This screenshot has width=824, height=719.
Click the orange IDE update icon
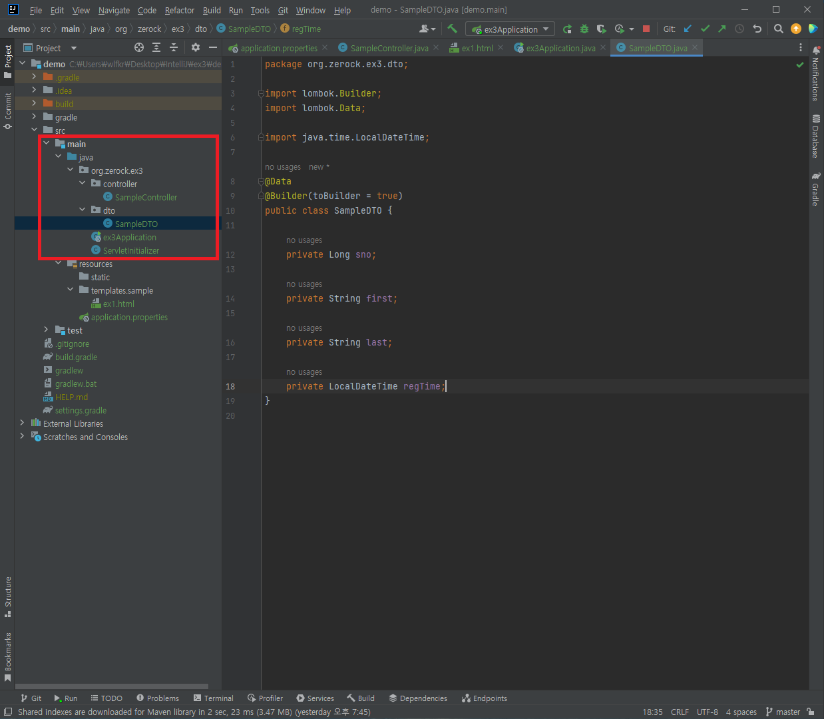click(x=796, y=29)
